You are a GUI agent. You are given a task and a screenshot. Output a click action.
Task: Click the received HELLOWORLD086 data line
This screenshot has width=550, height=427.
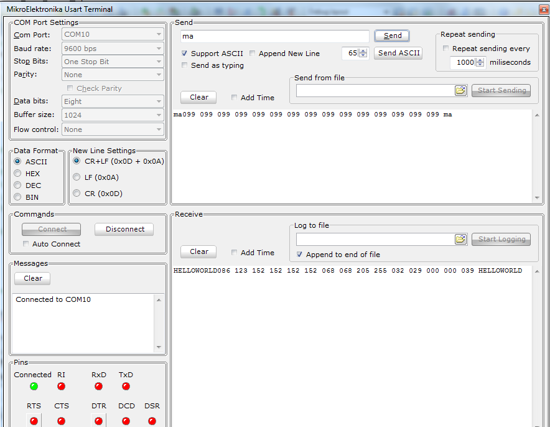pyautogui.click(x=348, y=271)
